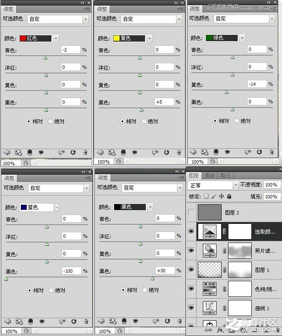The height and width of the screenshot is (336, 282).
Task: Select the absolute radio in the red panel
Action: coord(50,121)
